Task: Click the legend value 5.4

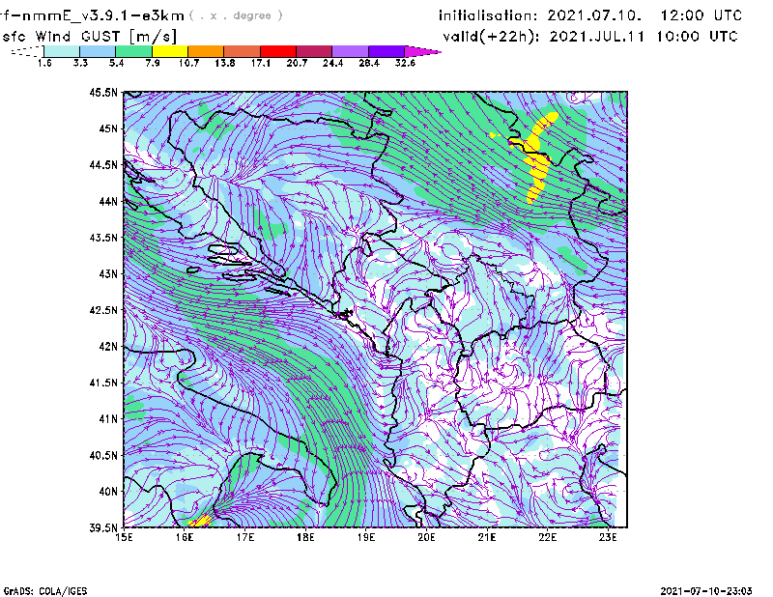Action: click(x=116, y=63)
